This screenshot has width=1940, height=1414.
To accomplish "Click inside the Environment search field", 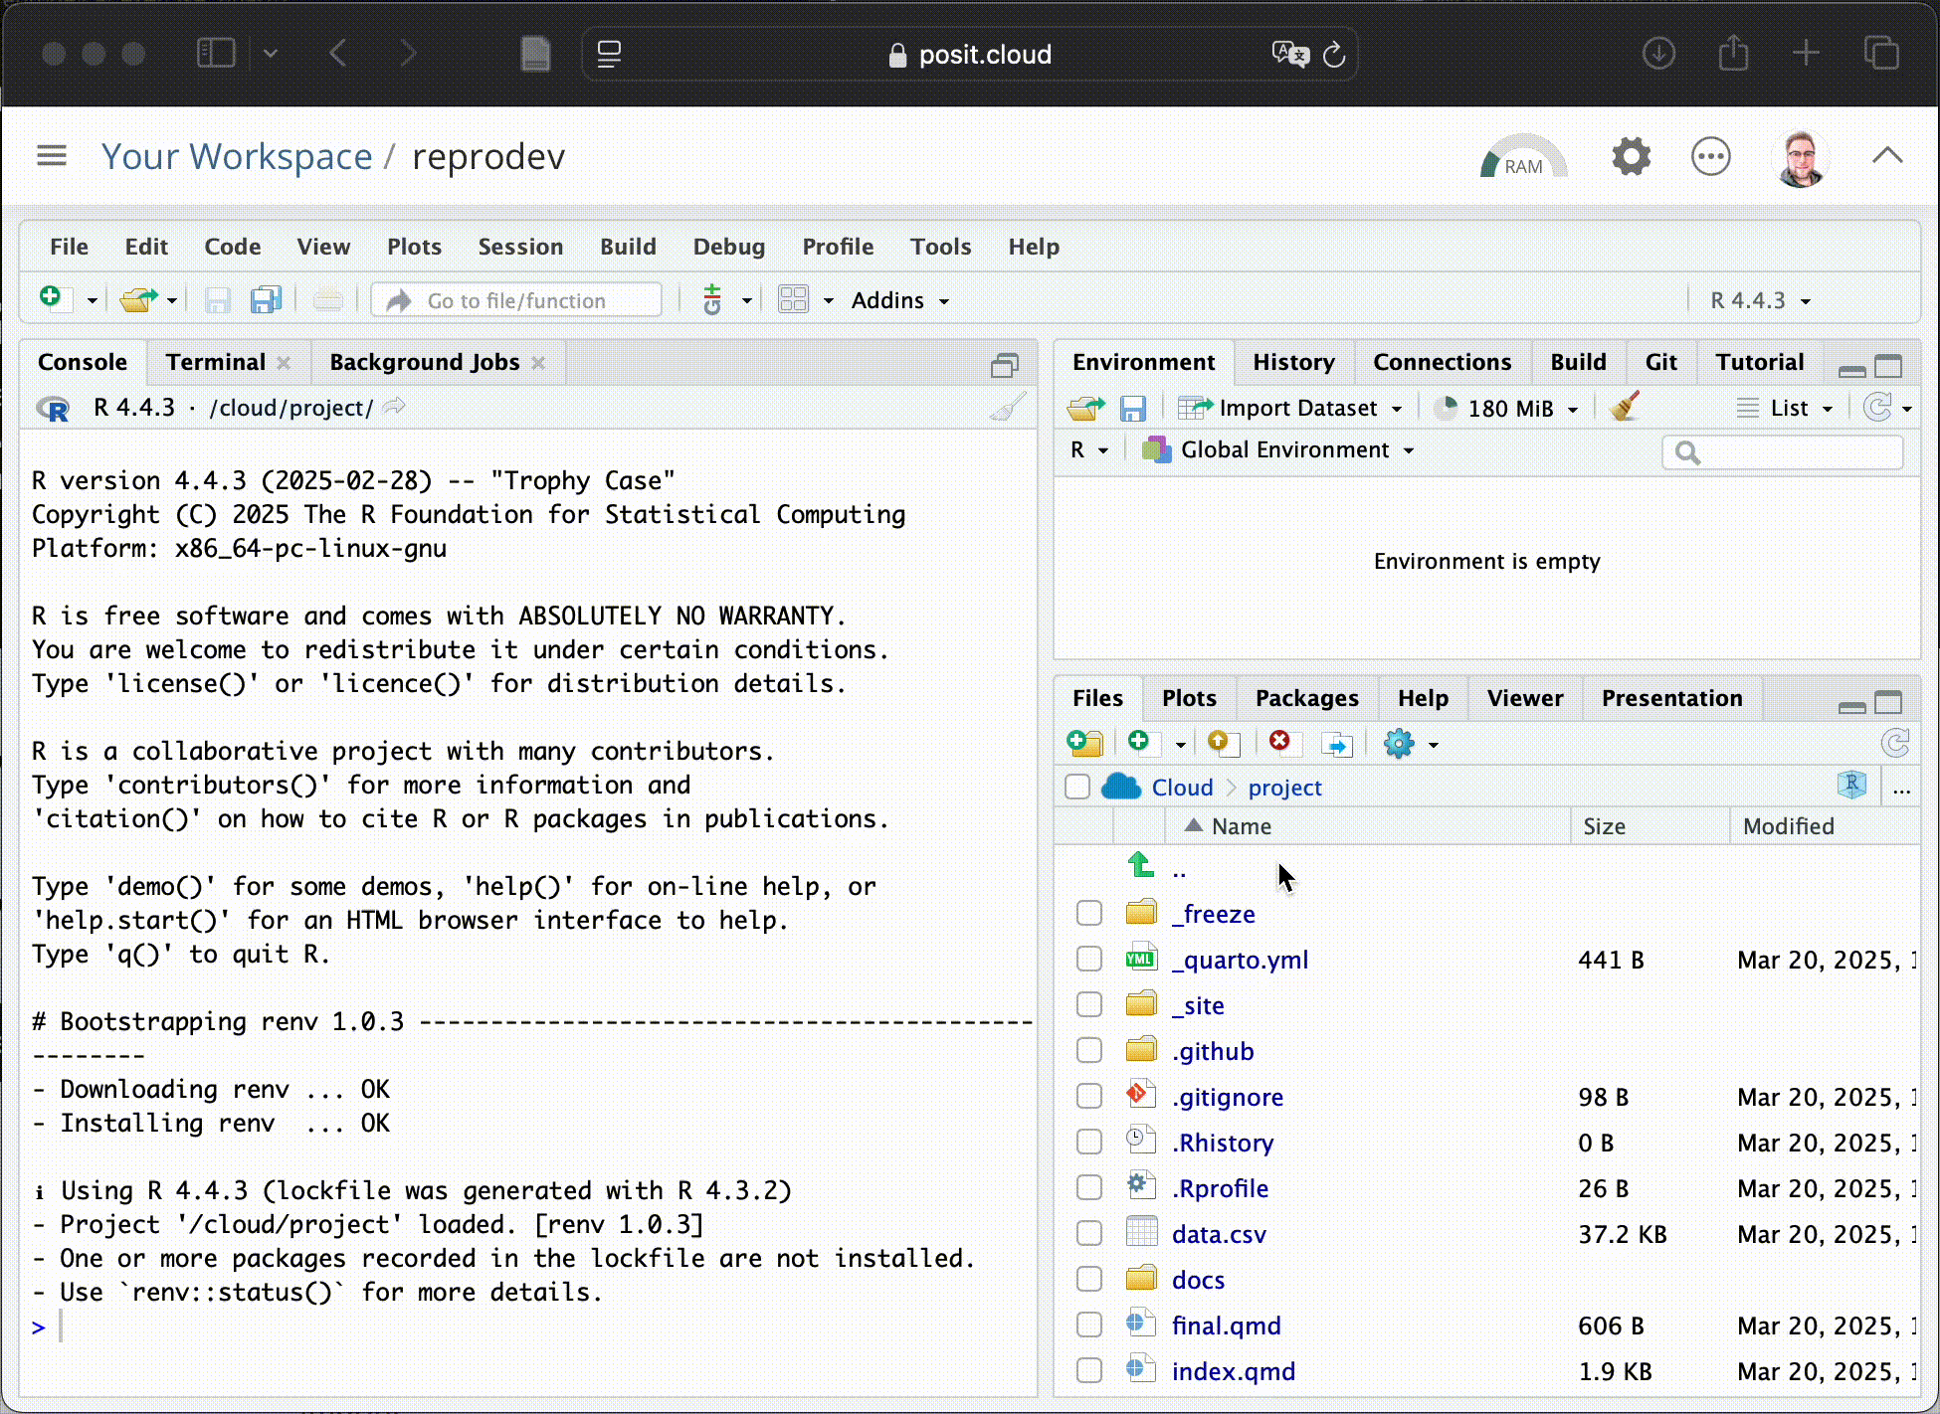I will click(x=1782, y=452).
